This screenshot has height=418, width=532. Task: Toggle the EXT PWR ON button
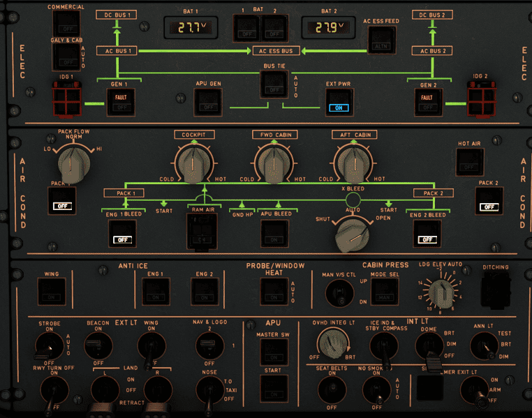point(339,102)
